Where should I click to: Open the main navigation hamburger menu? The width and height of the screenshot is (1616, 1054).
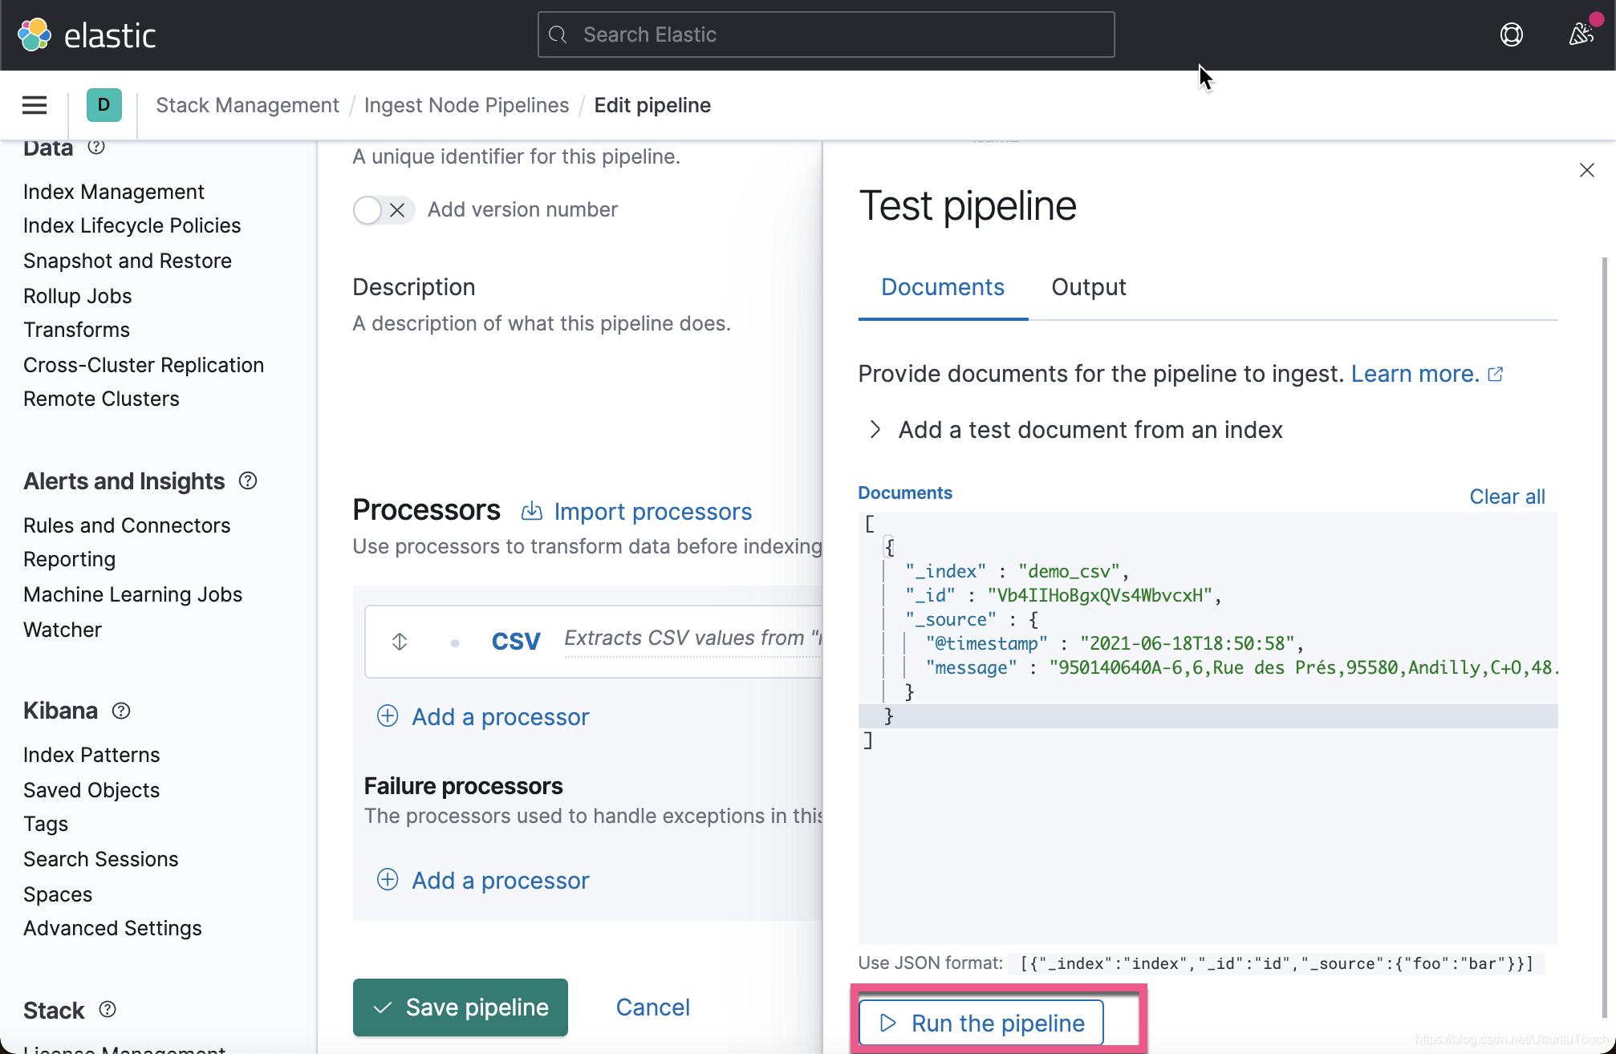click(34, 105)
